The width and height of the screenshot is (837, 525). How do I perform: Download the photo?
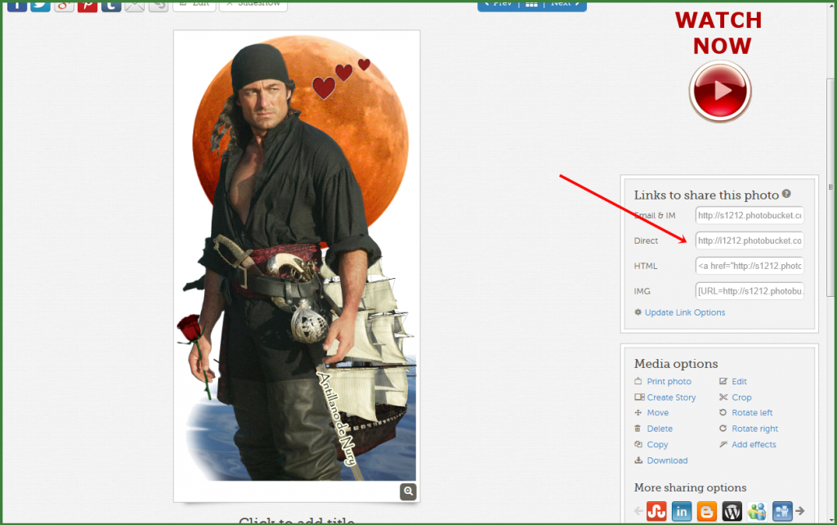(x=667, y=460)
